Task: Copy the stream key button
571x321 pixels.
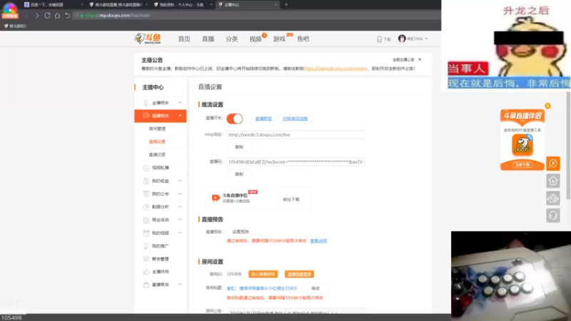Action: (239, 174)
